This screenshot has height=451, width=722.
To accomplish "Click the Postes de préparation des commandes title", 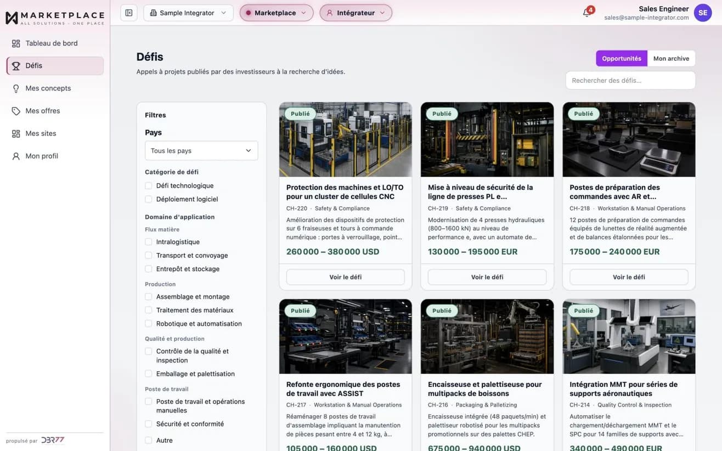I will tap(615, 192).
